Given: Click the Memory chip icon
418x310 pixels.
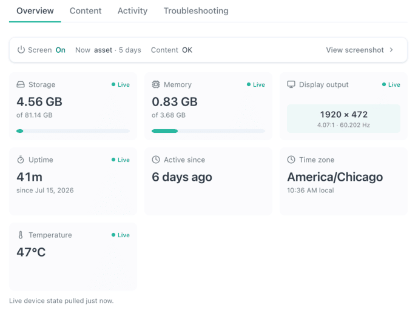Looking at the screenshot, I should point(156,84).
